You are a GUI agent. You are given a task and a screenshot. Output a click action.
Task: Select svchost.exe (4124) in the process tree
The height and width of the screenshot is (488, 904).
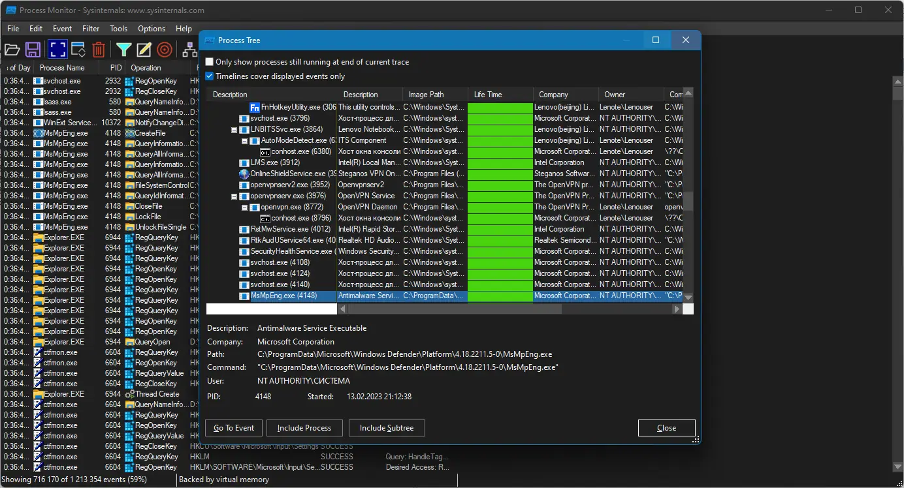[x=280, y=273]
